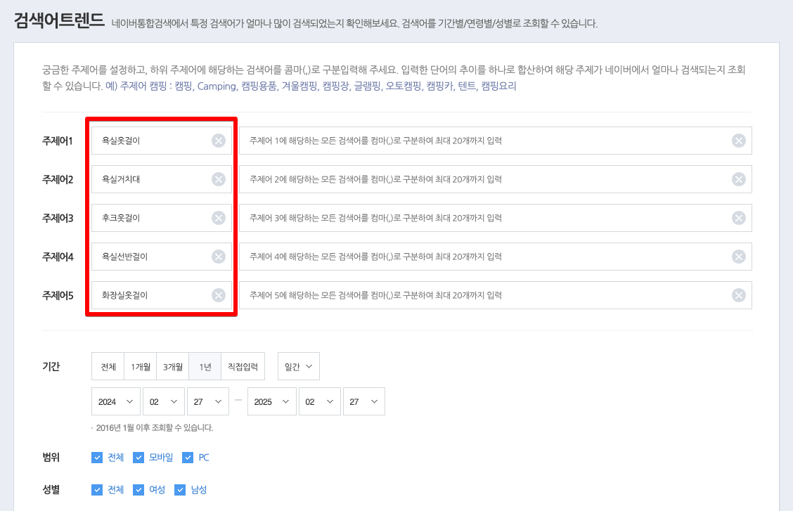Viewport: 793px width, 511px height.
Task: Clear the keyword field for 주제어 5
Action: (737, 295)
